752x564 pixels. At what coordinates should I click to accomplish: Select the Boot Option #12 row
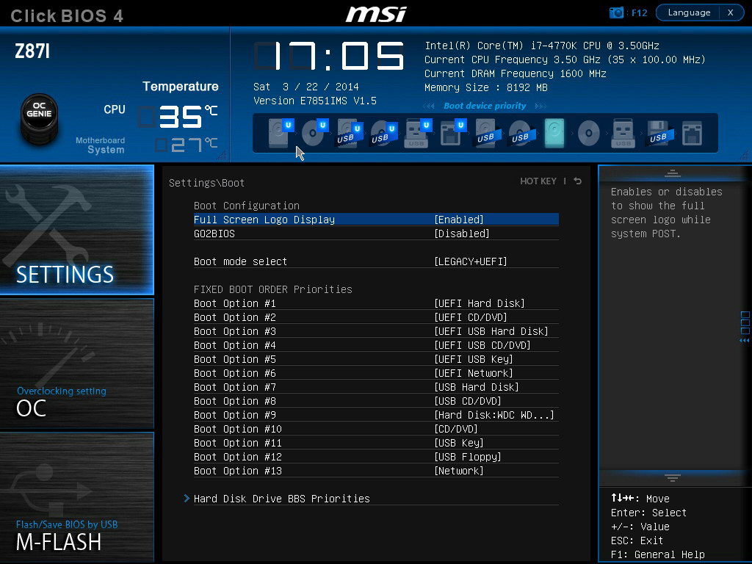pos(376,457)
